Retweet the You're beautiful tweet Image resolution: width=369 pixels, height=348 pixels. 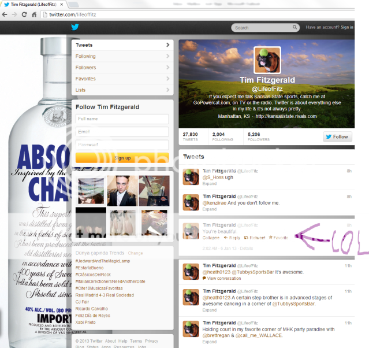(x=255, y=238)
